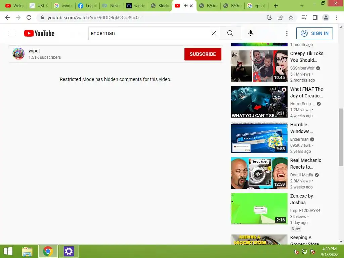Switch to the Welcome YouTube tab
The width and height of the screenshot is (344, 258).
[15, 6]
